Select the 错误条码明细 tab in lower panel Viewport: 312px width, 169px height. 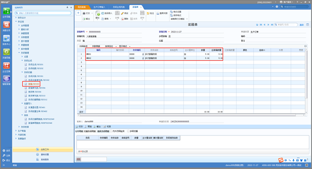(103, 131)
